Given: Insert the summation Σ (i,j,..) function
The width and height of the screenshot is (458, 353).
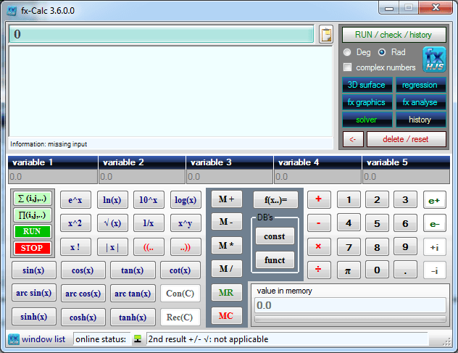Looking at the screenshot, I should pyautogui.click(x=33, y=199).
